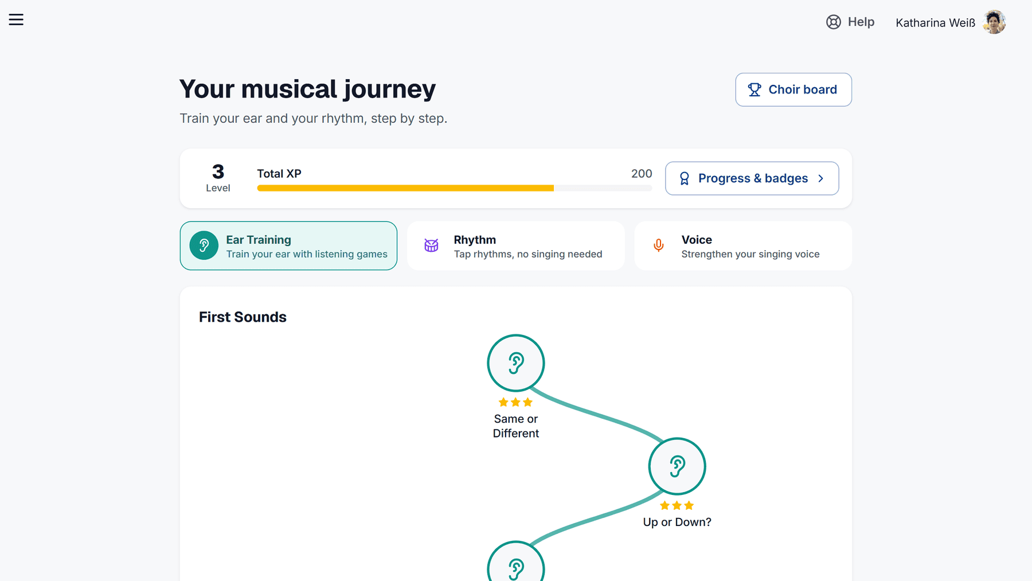Click the stars under Same or Different
Screen dimensions: 1032x581
pyautogui.click(x=516, y=402)
